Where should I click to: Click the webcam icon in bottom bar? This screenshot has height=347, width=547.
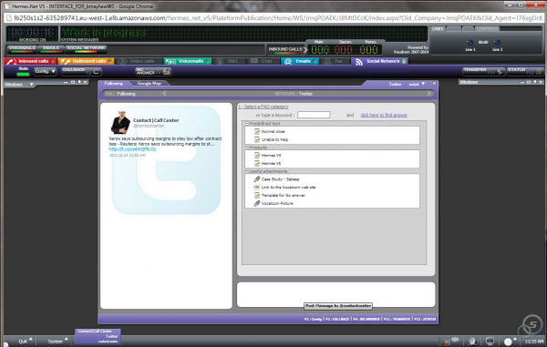472,341
